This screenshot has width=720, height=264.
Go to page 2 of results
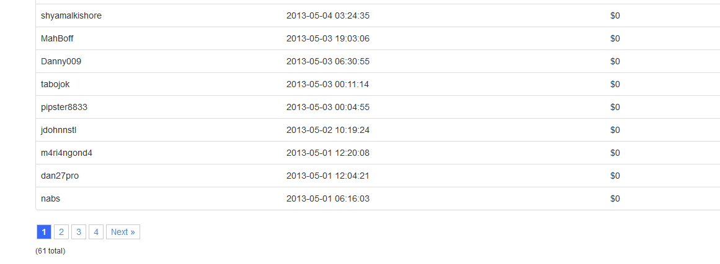coord(61,232)
